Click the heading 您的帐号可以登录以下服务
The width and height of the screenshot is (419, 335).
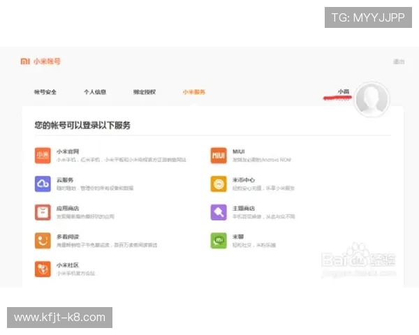pyautogui.click(x=82, y=125)
